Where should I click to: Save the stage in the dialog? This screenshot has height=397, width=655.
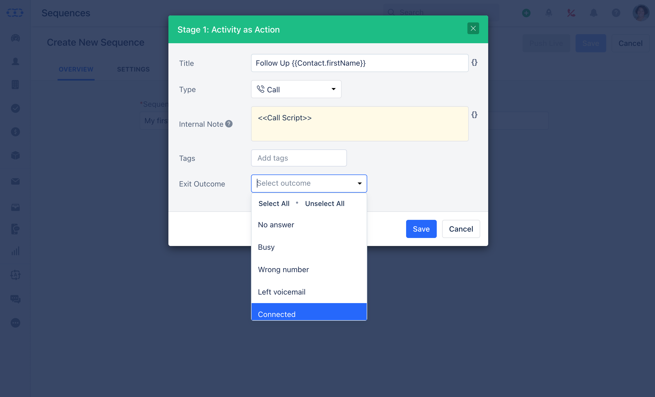[x=421, y=229]
